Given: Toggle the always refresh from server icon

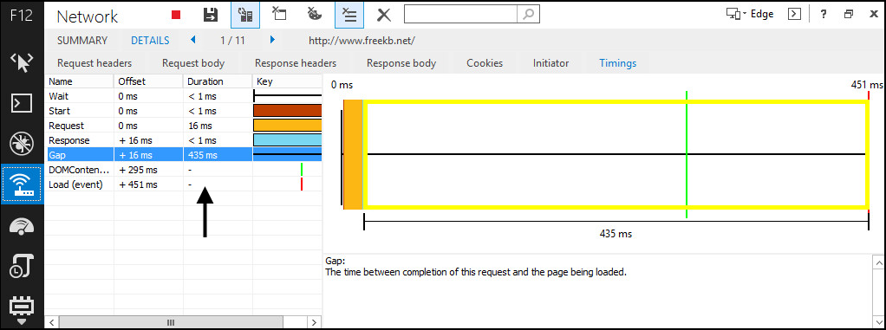Looking at the screenshot, I should [x=245, y=15].
